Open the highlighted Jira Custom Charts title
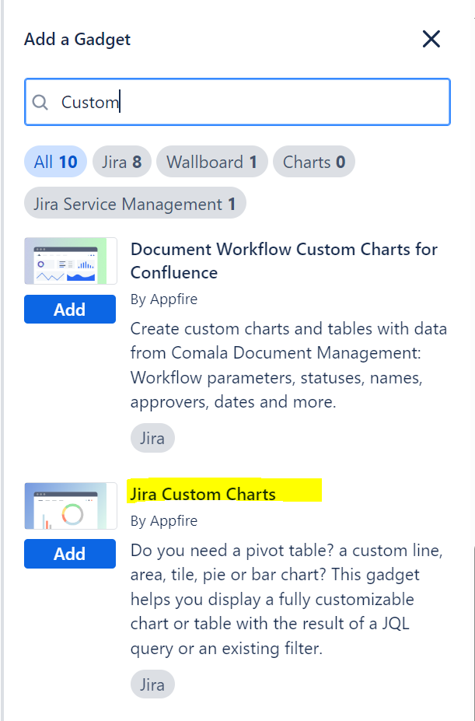 (x=203, y=494)
